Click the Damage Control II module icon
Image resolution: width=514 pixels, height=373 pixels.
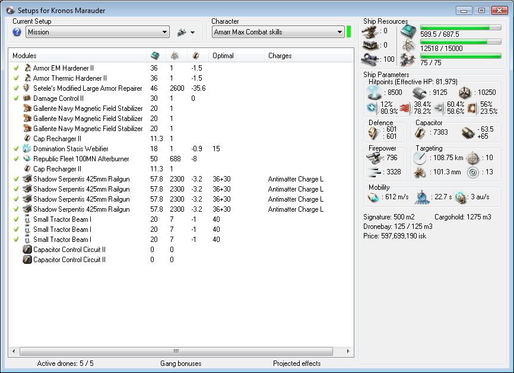tap(27, 98)
